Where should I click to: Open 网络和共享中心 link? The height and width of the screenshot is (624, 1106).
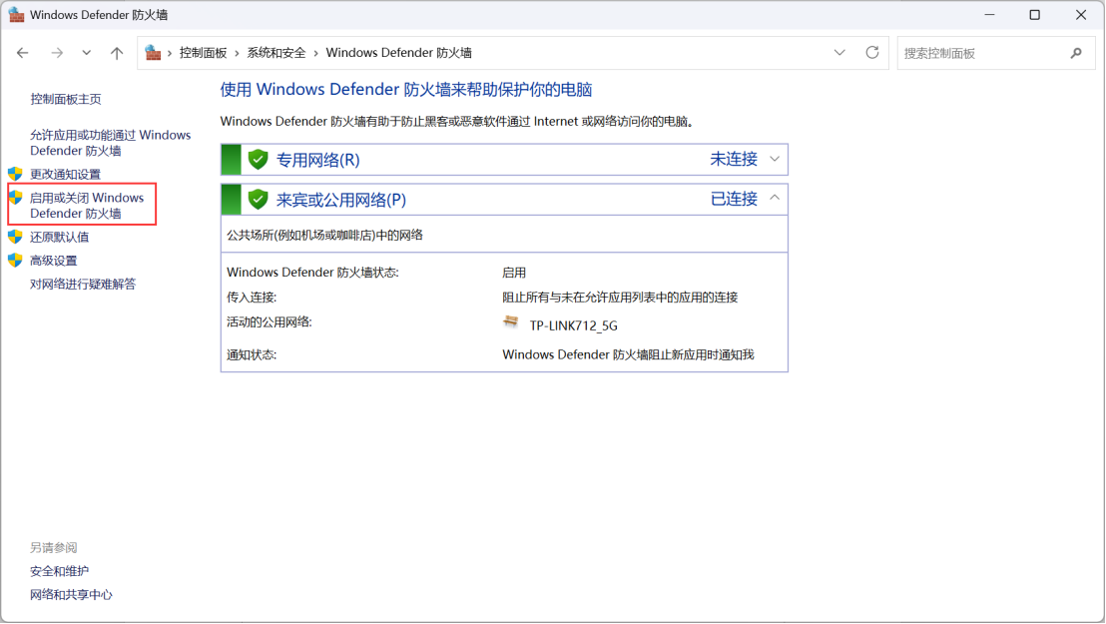tap(71, 594)
